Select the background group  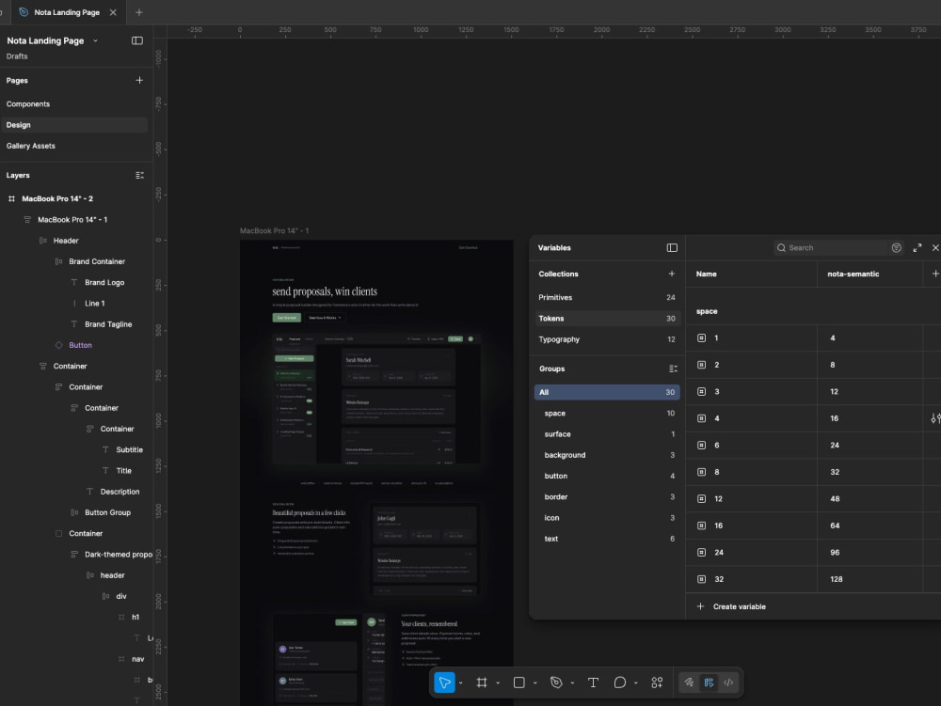point(607,455)
